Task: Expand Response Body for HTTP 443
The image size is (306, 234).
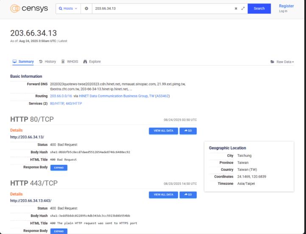Action: pyautogui.click(x=59, y=231)
